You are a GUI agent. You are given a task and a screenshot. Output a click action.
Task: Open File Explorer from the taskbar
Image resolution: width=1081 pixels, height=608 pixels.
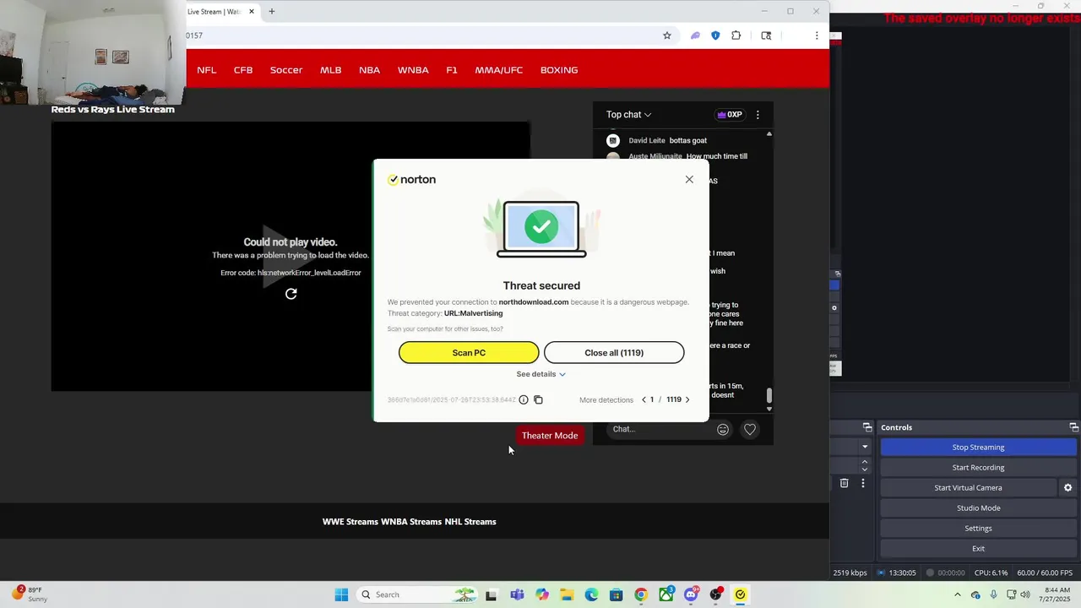pyautogui.click(x=566, y=594)
